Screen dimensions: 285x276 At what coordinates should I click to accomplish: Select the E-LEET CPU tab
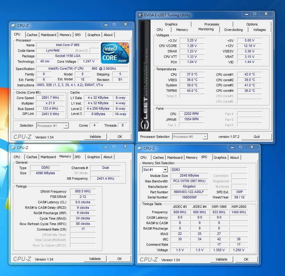point(160,30)
